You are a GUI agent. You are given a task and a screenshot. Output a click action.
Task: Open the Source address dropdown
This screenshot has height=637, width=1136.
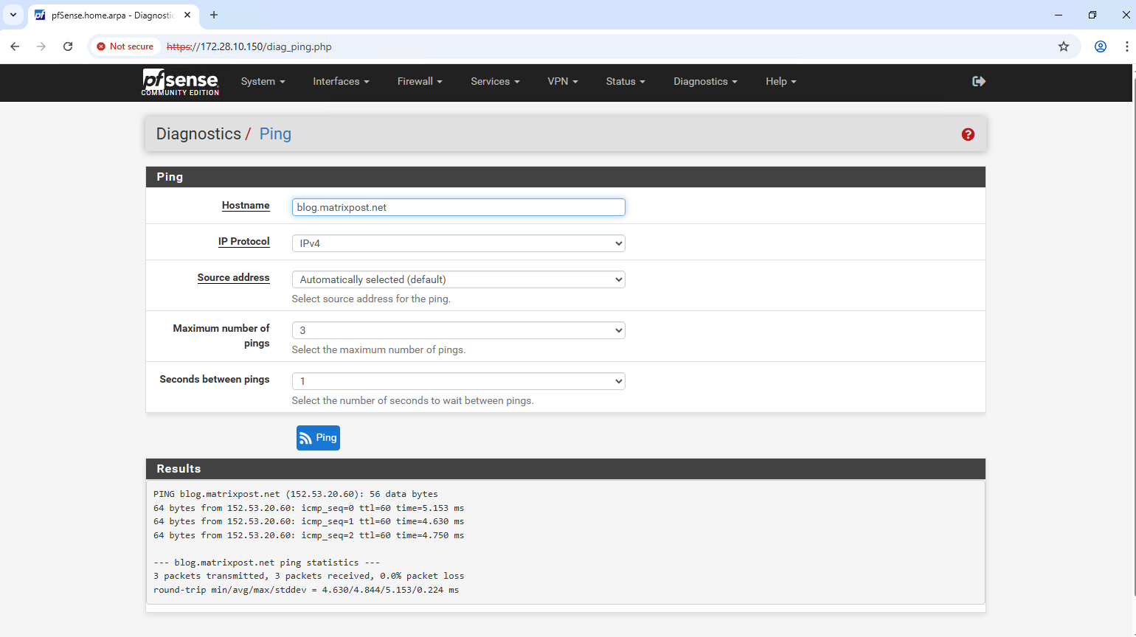pos(458,279)
